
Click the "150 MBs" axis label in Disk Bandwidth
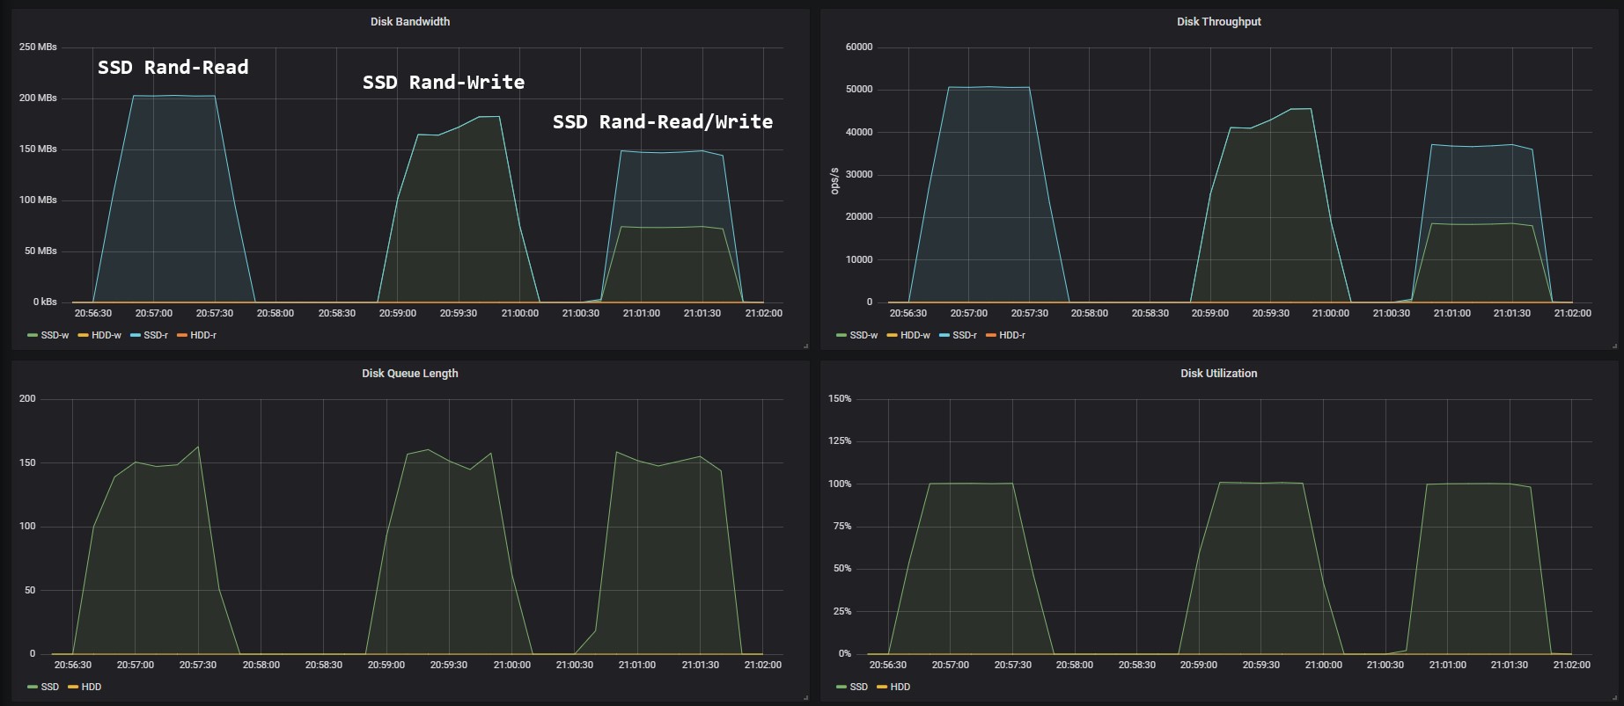pos(38,149)
